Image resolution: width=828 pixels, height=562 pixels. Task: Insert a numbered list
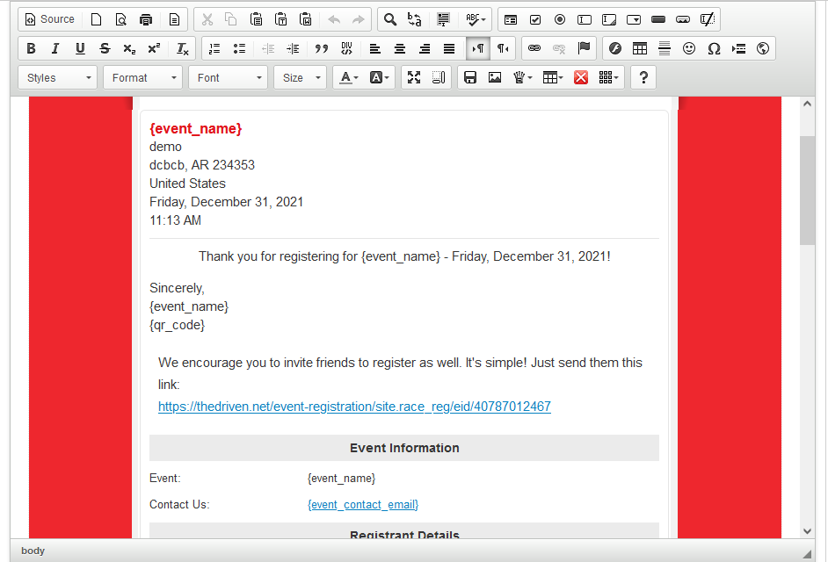point(214,48)
